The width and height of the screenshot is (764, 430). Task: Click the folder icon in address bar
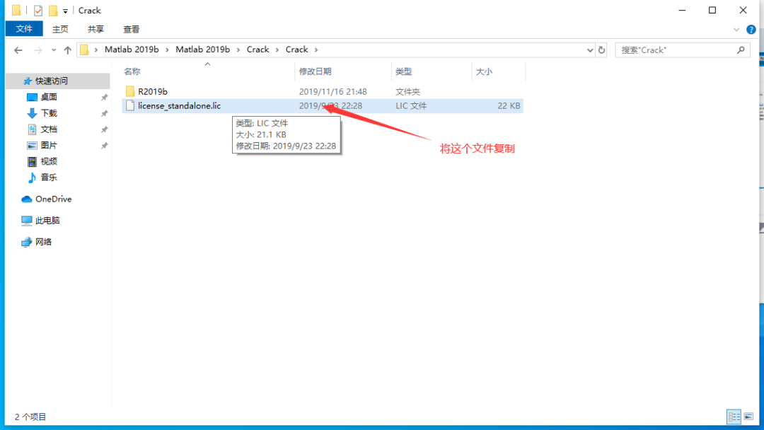tap(84, 50)
